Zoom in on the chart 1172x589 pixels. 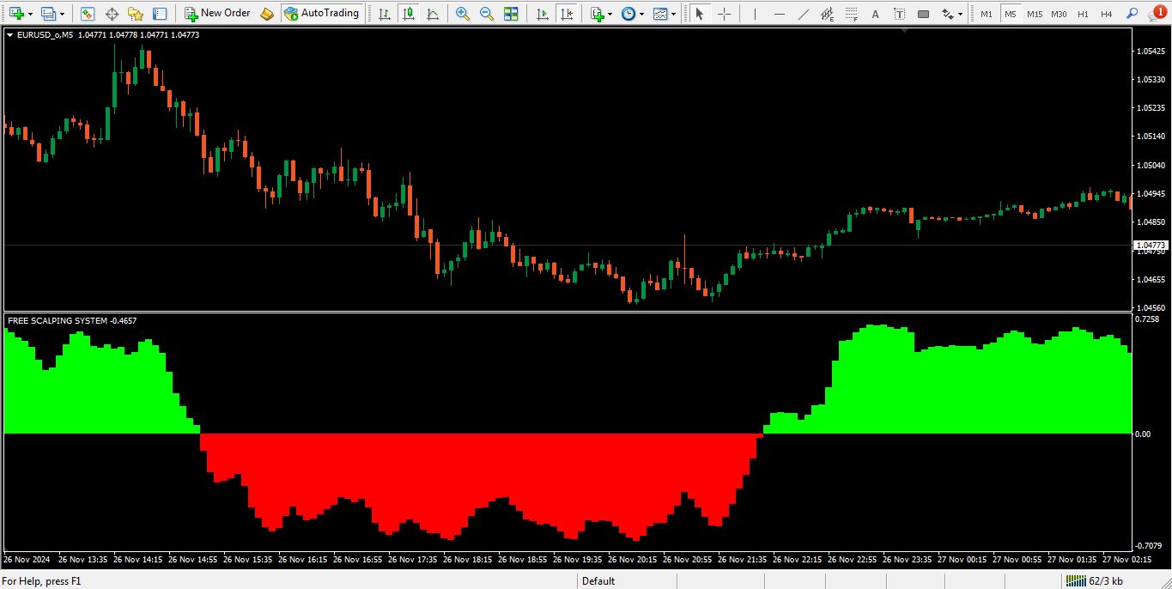pos(463,14)
